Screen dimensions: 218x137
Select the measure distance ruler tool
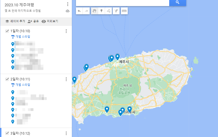pos(124,11)
